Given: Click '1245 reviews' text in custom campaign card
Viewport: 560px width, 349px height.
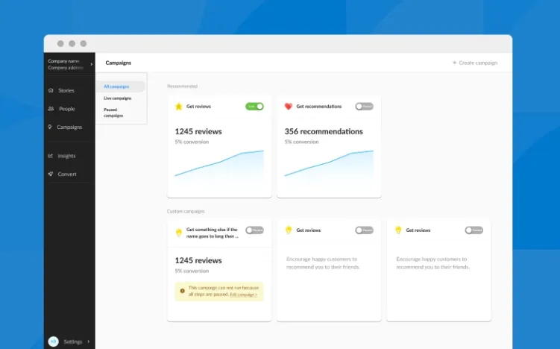Looking at the screenshot, I should pos(198,260).
